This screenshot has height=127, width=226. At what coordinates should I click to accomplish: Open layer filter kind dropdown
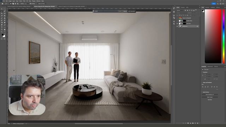pos(180,10)
